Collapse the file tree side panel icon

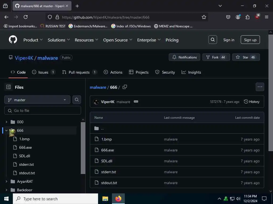click(9, 87)
